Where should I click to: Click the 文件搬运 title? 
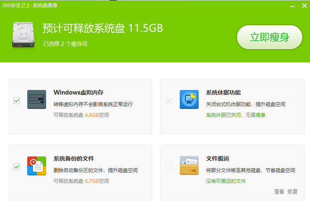click(x=218, y=158)
